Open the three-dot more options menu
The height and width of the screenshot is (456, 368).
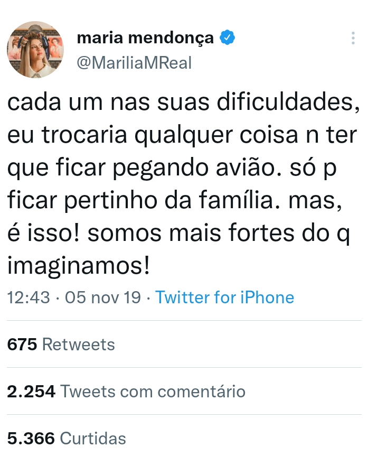353,38
